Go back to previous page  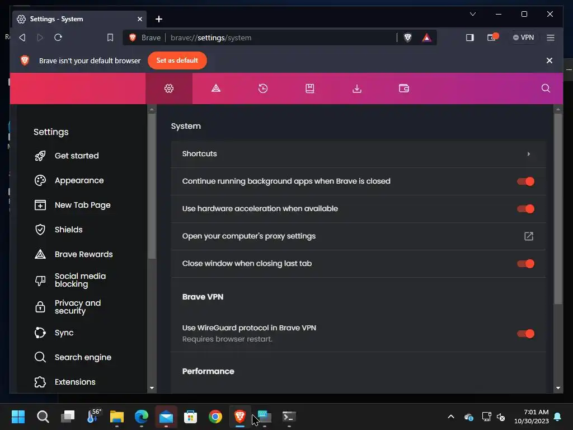(x=22, y=38)
